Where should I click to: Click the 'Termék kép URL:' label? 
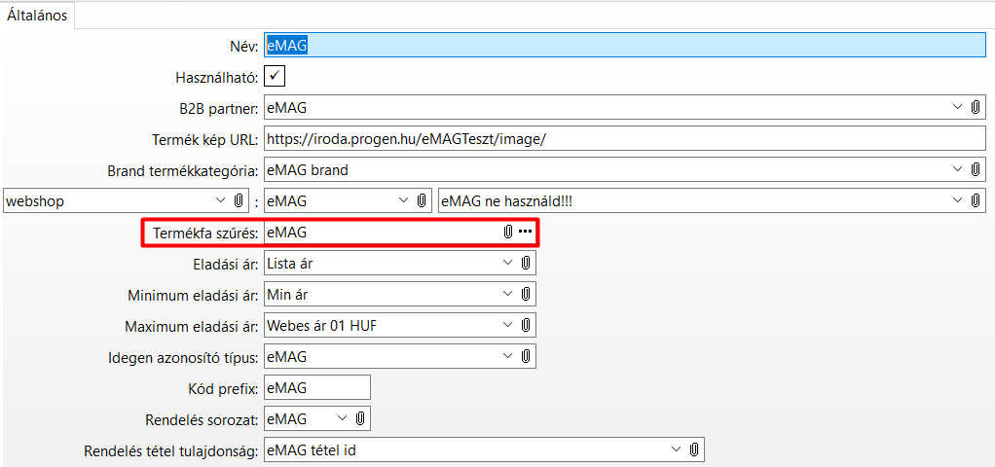[x=205, y=139]
